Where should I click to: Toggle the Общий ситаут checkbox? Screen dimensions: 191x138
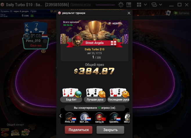(x=4, y=125)
